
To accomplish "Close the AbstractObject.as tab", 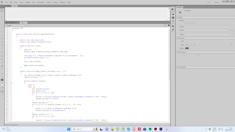I will tap(18, 22).
